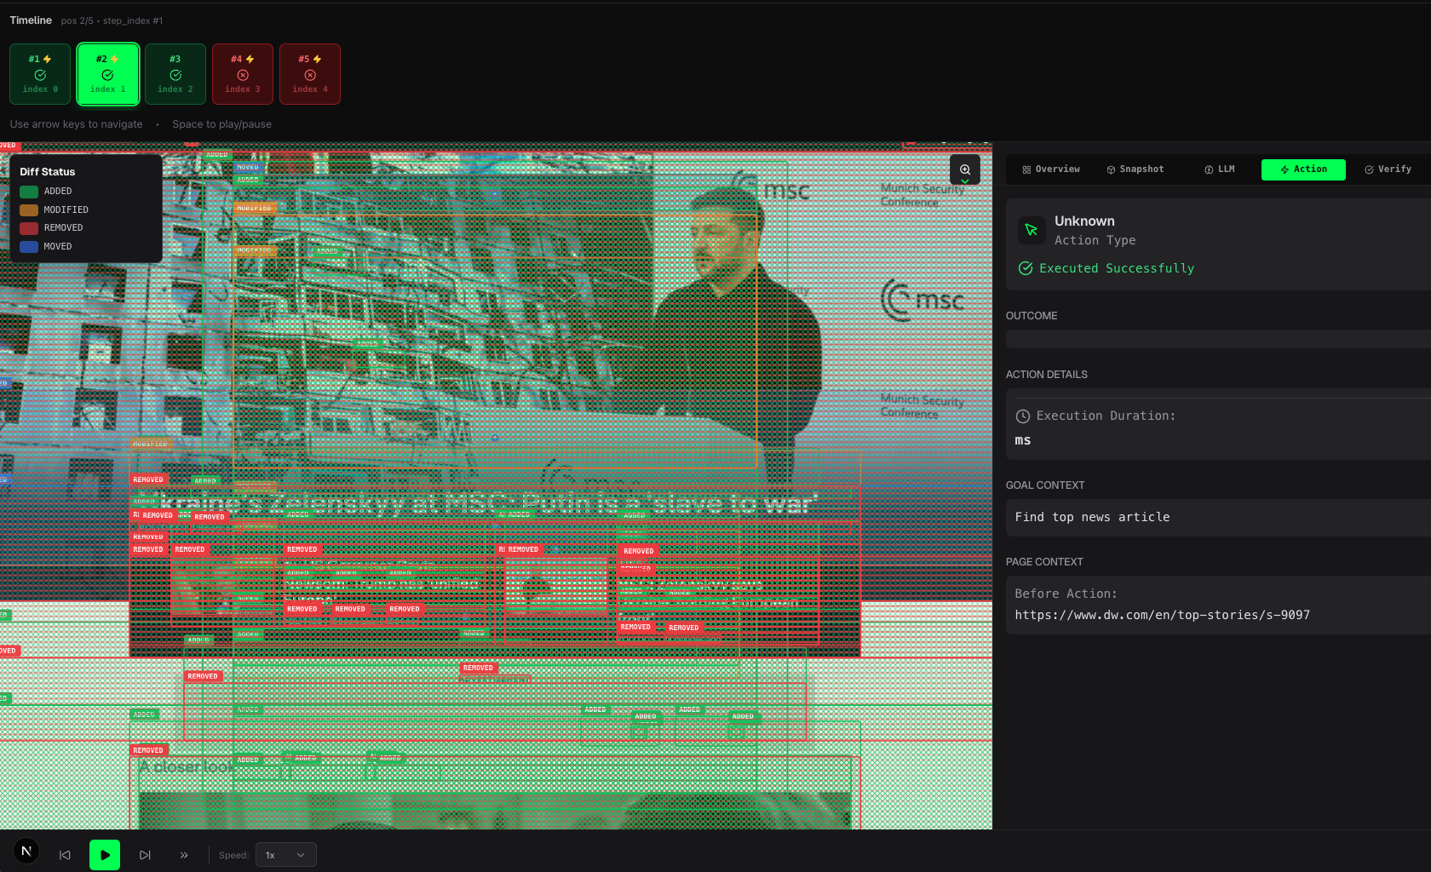The width and height of the screenshot is (1431, 872).
Task: Click the N logo in the bottom corner
Action: tap(26, 851)
